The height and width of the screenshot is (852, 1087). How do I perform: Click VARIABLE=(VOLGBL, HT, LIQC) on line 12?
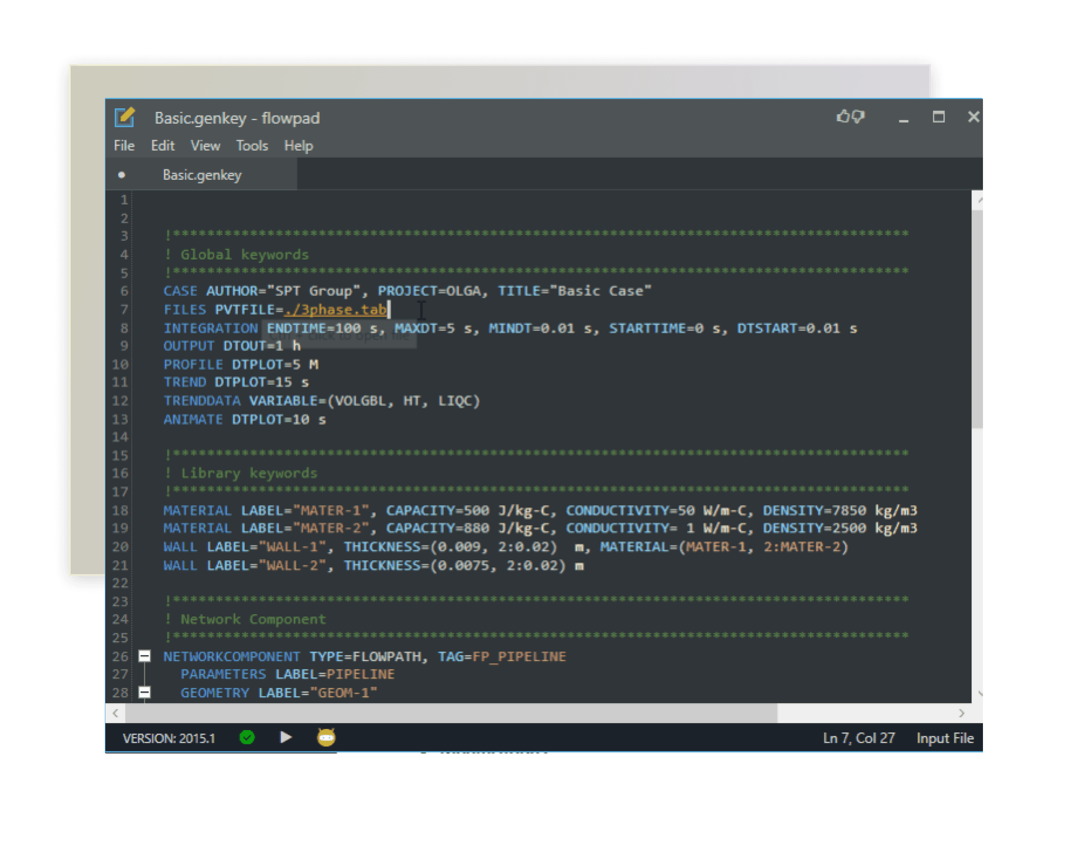coord(365,401)
